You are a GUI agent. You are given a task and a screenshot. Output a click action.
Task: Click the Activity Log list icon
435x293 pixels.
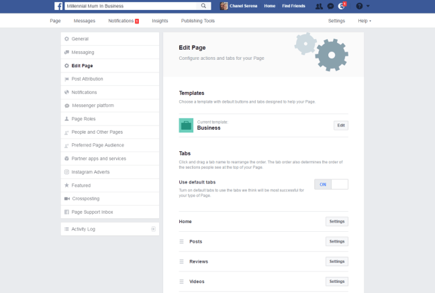pyautogui.click(x=66, y=229)
